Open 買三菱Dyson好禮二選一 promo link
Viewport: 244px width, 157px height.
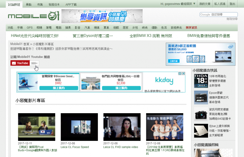coord(93,36)
